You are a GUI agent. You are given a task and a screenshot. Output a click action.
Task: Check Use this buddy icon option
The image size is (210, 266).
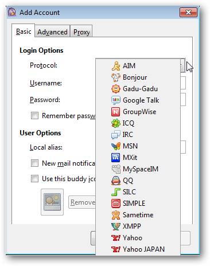(x=34, y=179)
